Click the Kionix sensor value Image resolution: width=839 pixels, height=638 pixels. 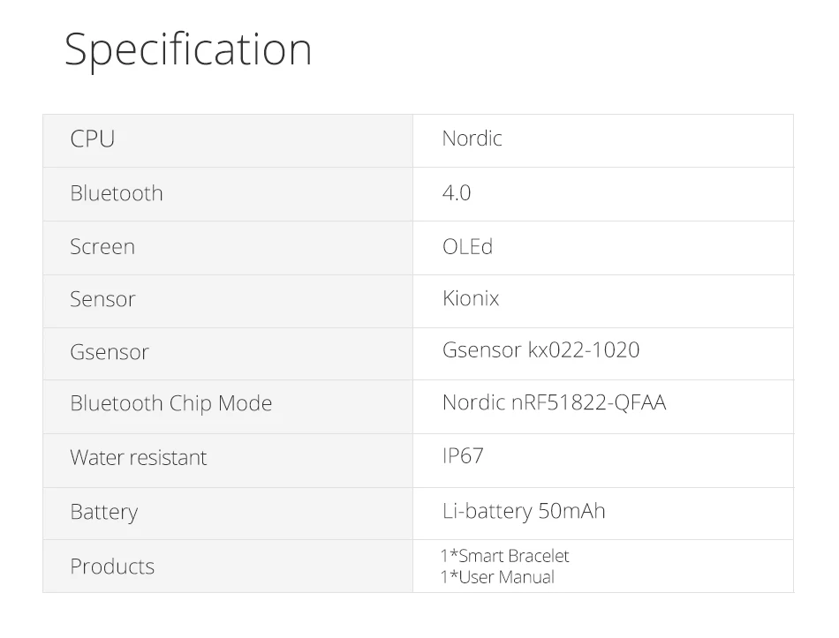tap(471, 298)
